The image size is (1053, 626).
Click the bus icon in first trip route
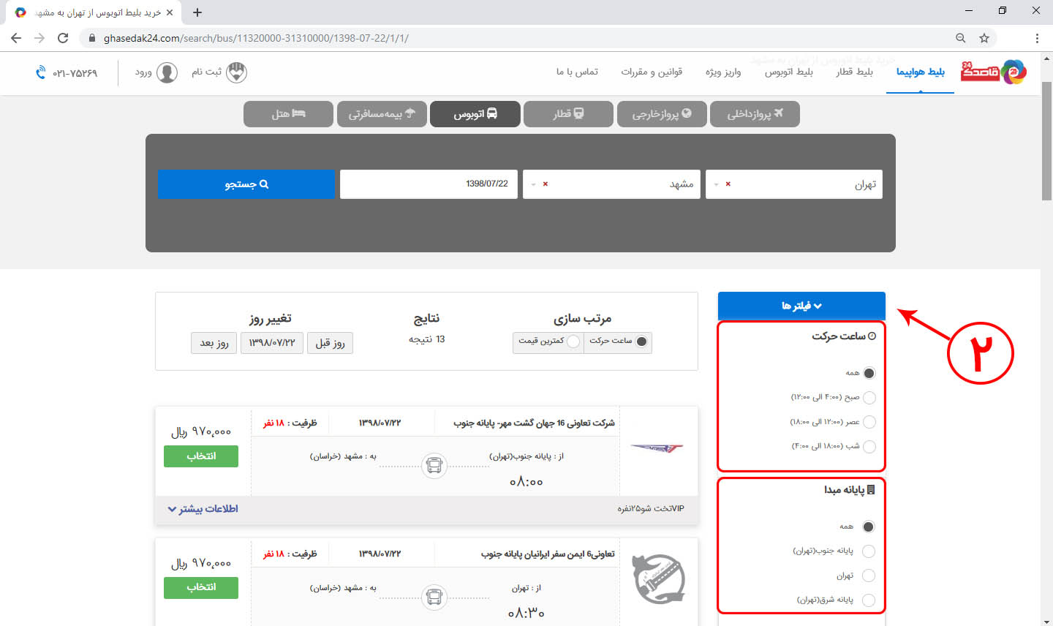434,465
